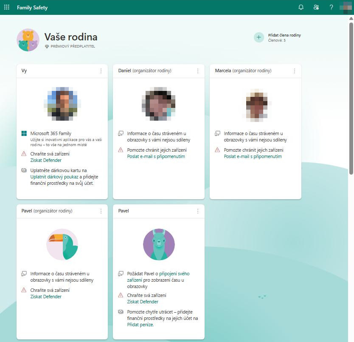
Task: Send reminder email link in Marcela's card
Action: pyautogui.click(x=253, y=156)
